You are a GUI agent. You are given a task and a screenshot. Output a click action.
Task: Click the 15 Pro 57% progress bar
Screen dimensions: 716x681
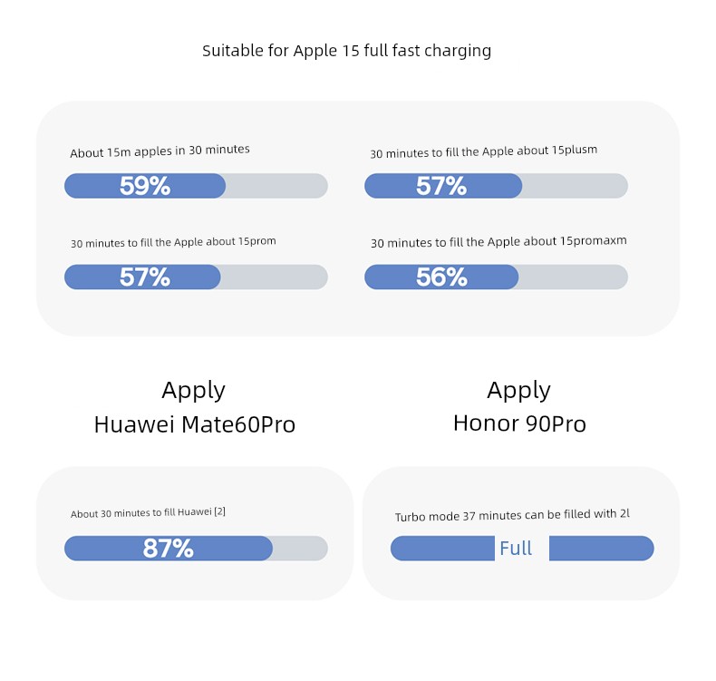(196, 277)
